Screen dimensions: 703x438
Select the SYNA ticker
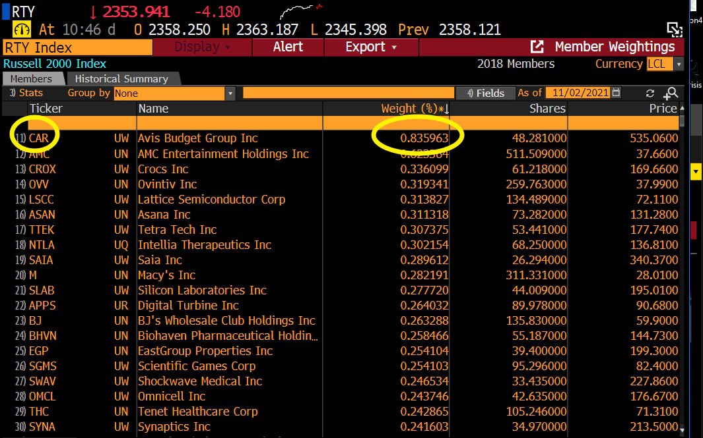tap(42, 427)
